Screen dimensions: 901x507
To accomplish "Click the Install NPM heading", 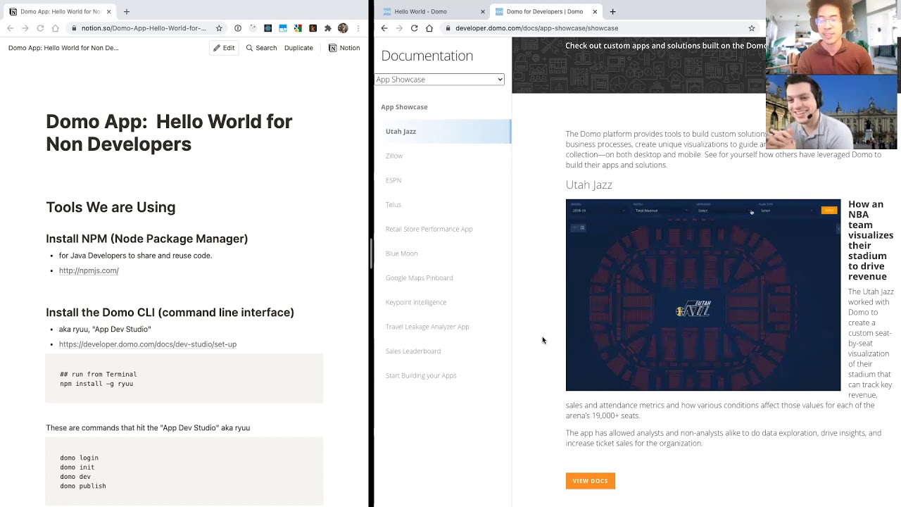I will click(146, 239).
